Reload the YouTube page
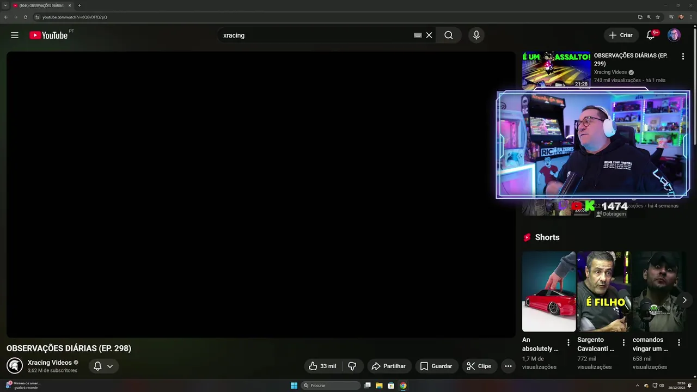This screenshot has height=392, width=697. [25, 17]
